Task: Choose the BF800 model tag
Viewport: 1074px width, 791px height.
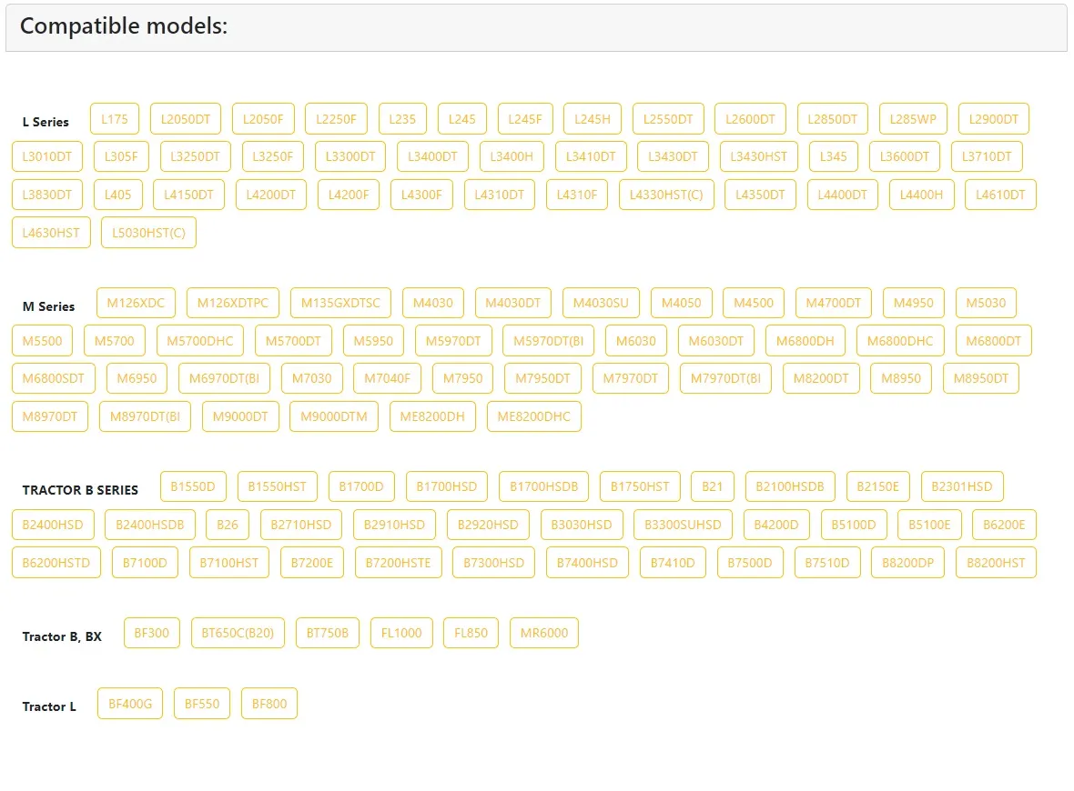Action: [270, 704]
